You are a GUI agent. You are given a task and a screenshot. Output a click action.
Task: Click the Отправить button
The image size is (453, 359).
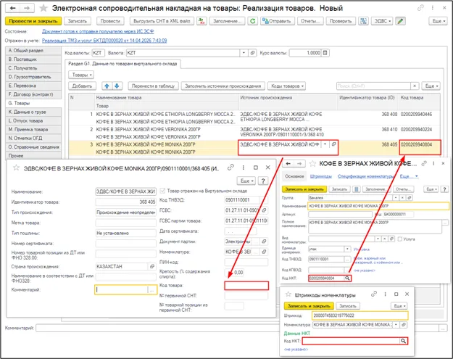pyautogui.click(x=278, y=21)
